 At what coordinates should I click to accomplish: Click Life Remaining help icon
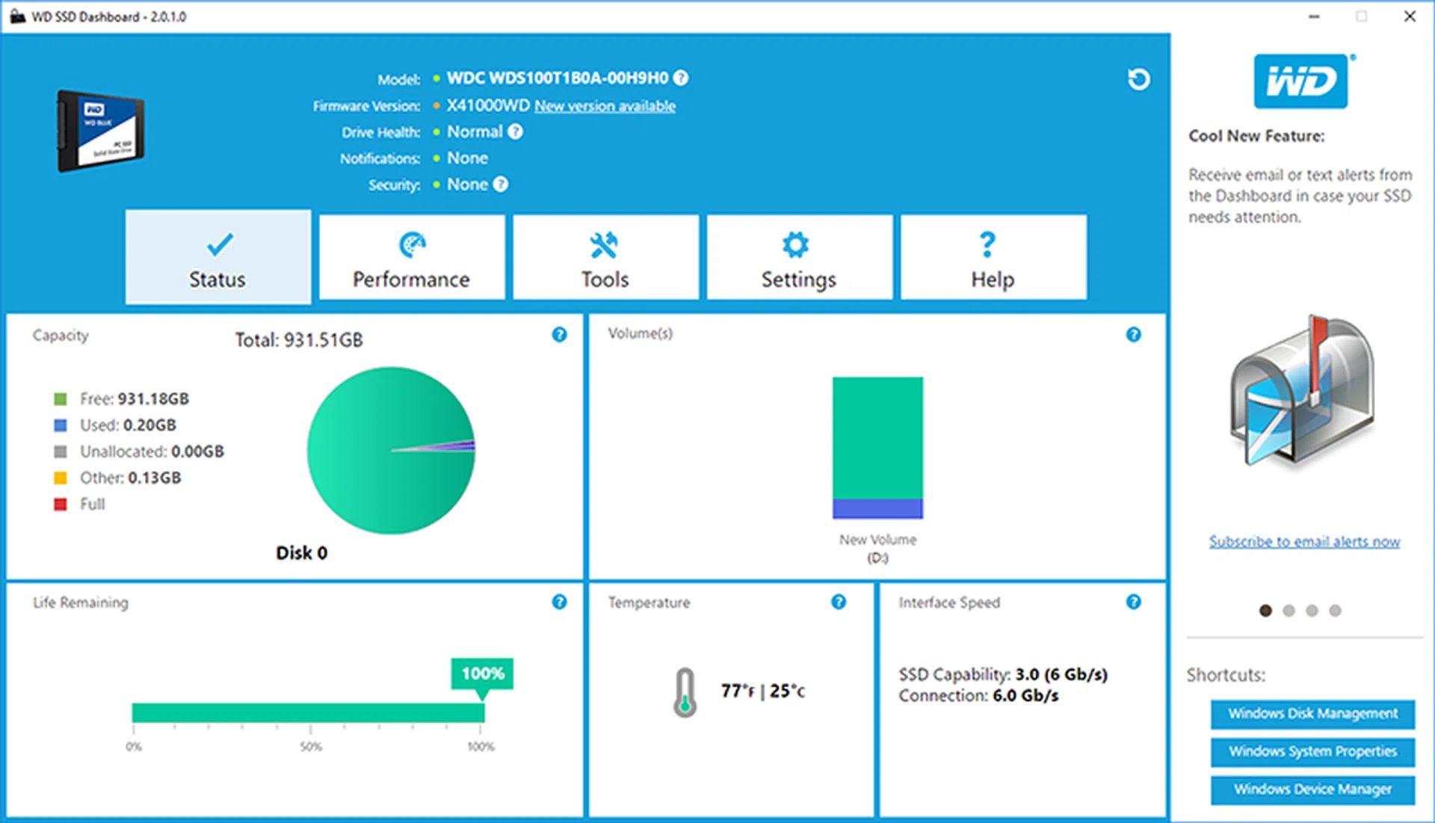559,602
